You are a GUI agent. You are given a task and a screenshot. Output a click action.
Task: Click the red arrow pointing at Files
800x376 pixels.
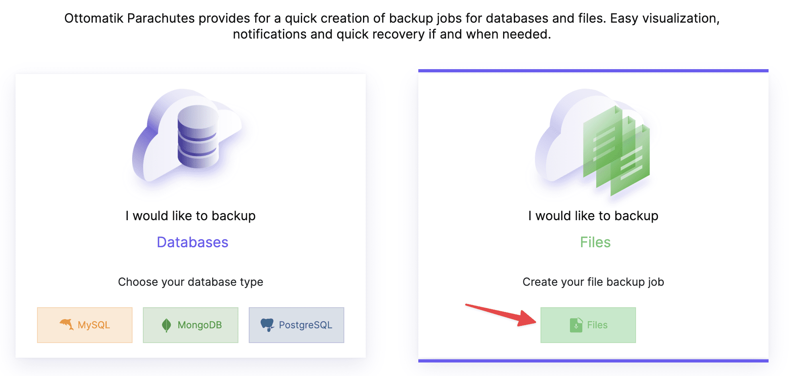tap(501, 314)
